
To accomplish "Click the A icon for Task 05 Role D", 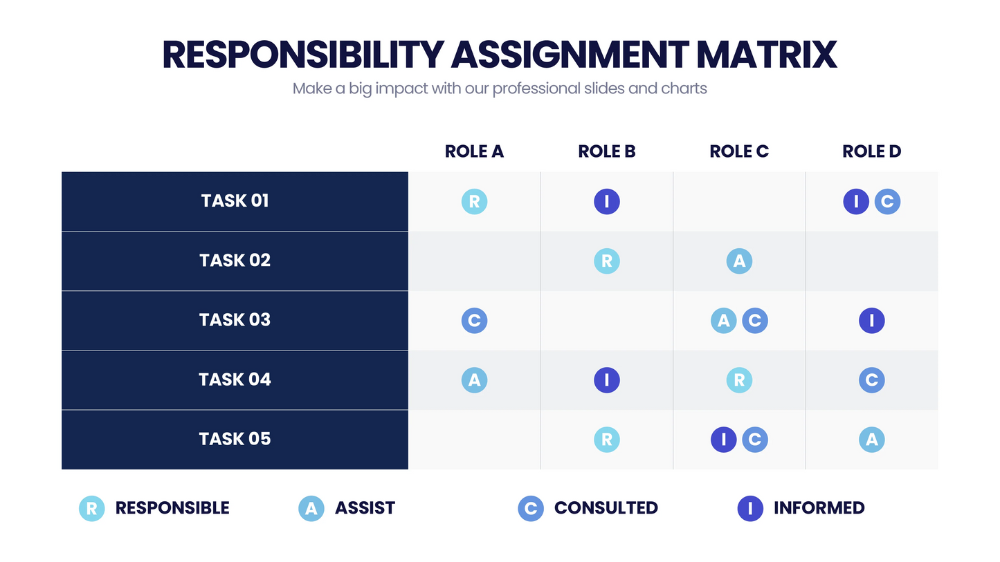I will coord(871,439).
